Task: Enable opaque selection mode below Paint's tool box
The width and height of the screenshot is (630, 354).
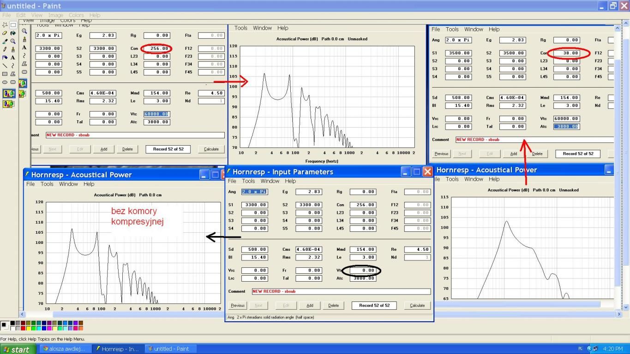Action: point(9,94)
